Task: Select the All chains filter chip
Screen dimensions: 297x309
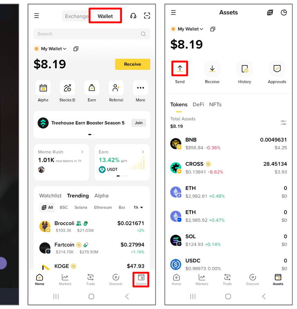Action: tap(47, 207)
